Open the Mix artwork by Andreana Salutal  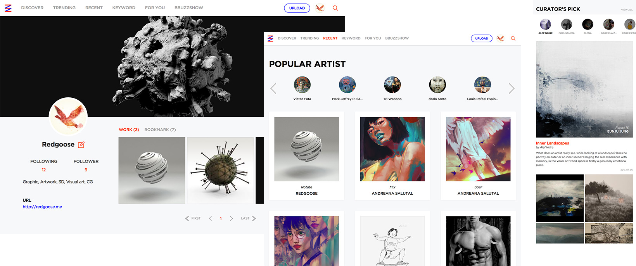[392, 149]
